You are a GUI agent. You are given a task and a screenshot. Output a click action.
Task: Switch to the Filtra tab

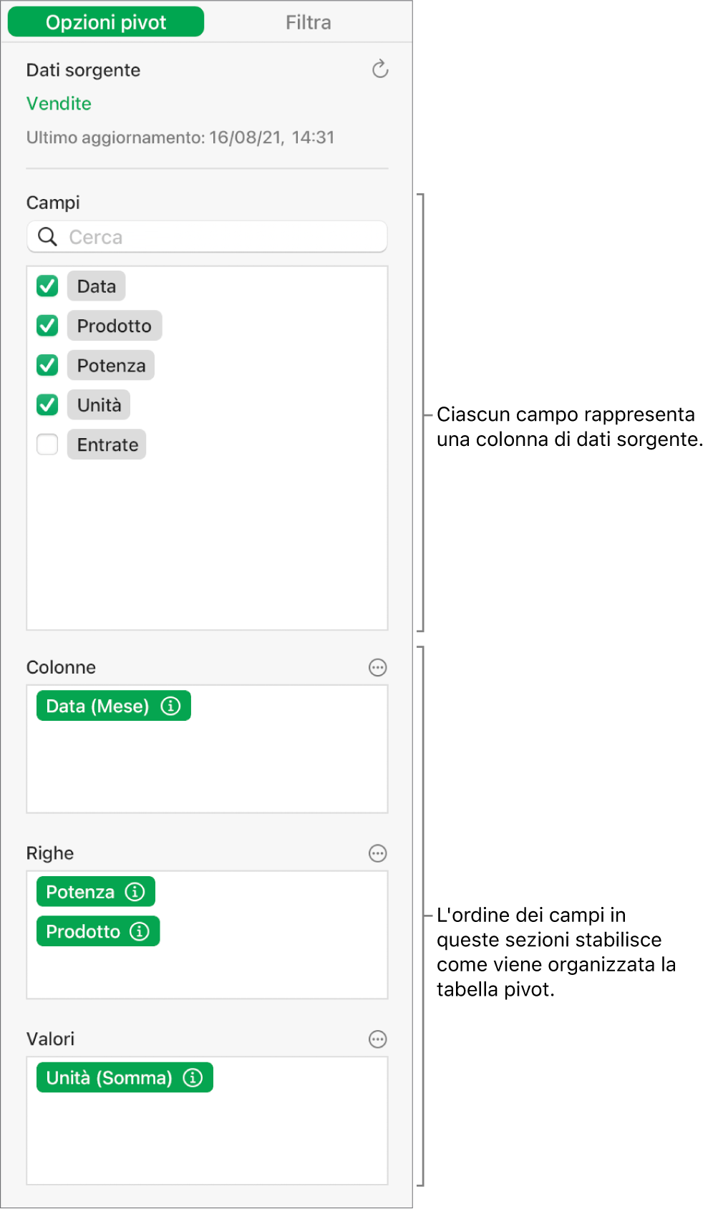(x=308, y=22)
